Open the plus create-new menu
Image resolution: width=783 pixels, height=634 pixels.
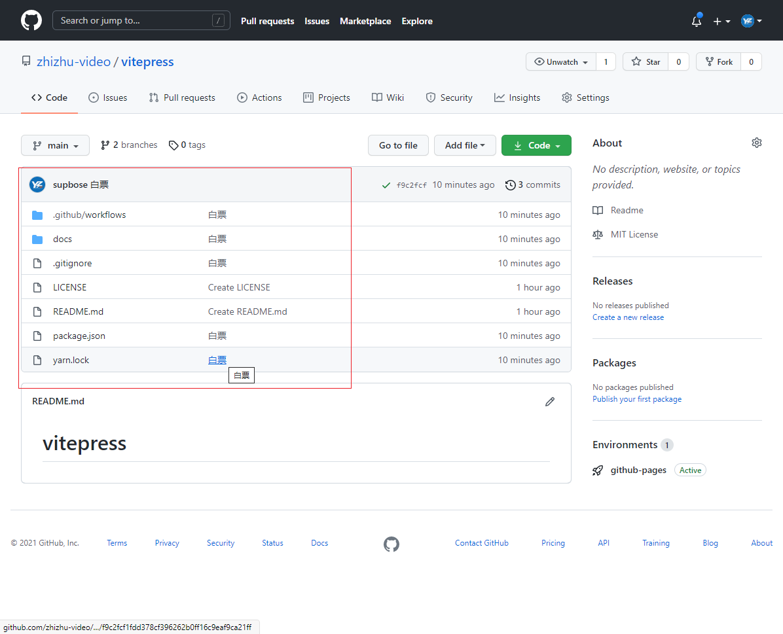[721, 21]
